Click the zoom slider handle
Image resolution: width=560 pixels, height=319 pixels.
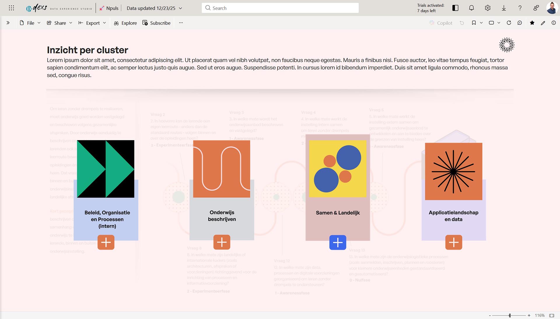click(x=510, y=315)
